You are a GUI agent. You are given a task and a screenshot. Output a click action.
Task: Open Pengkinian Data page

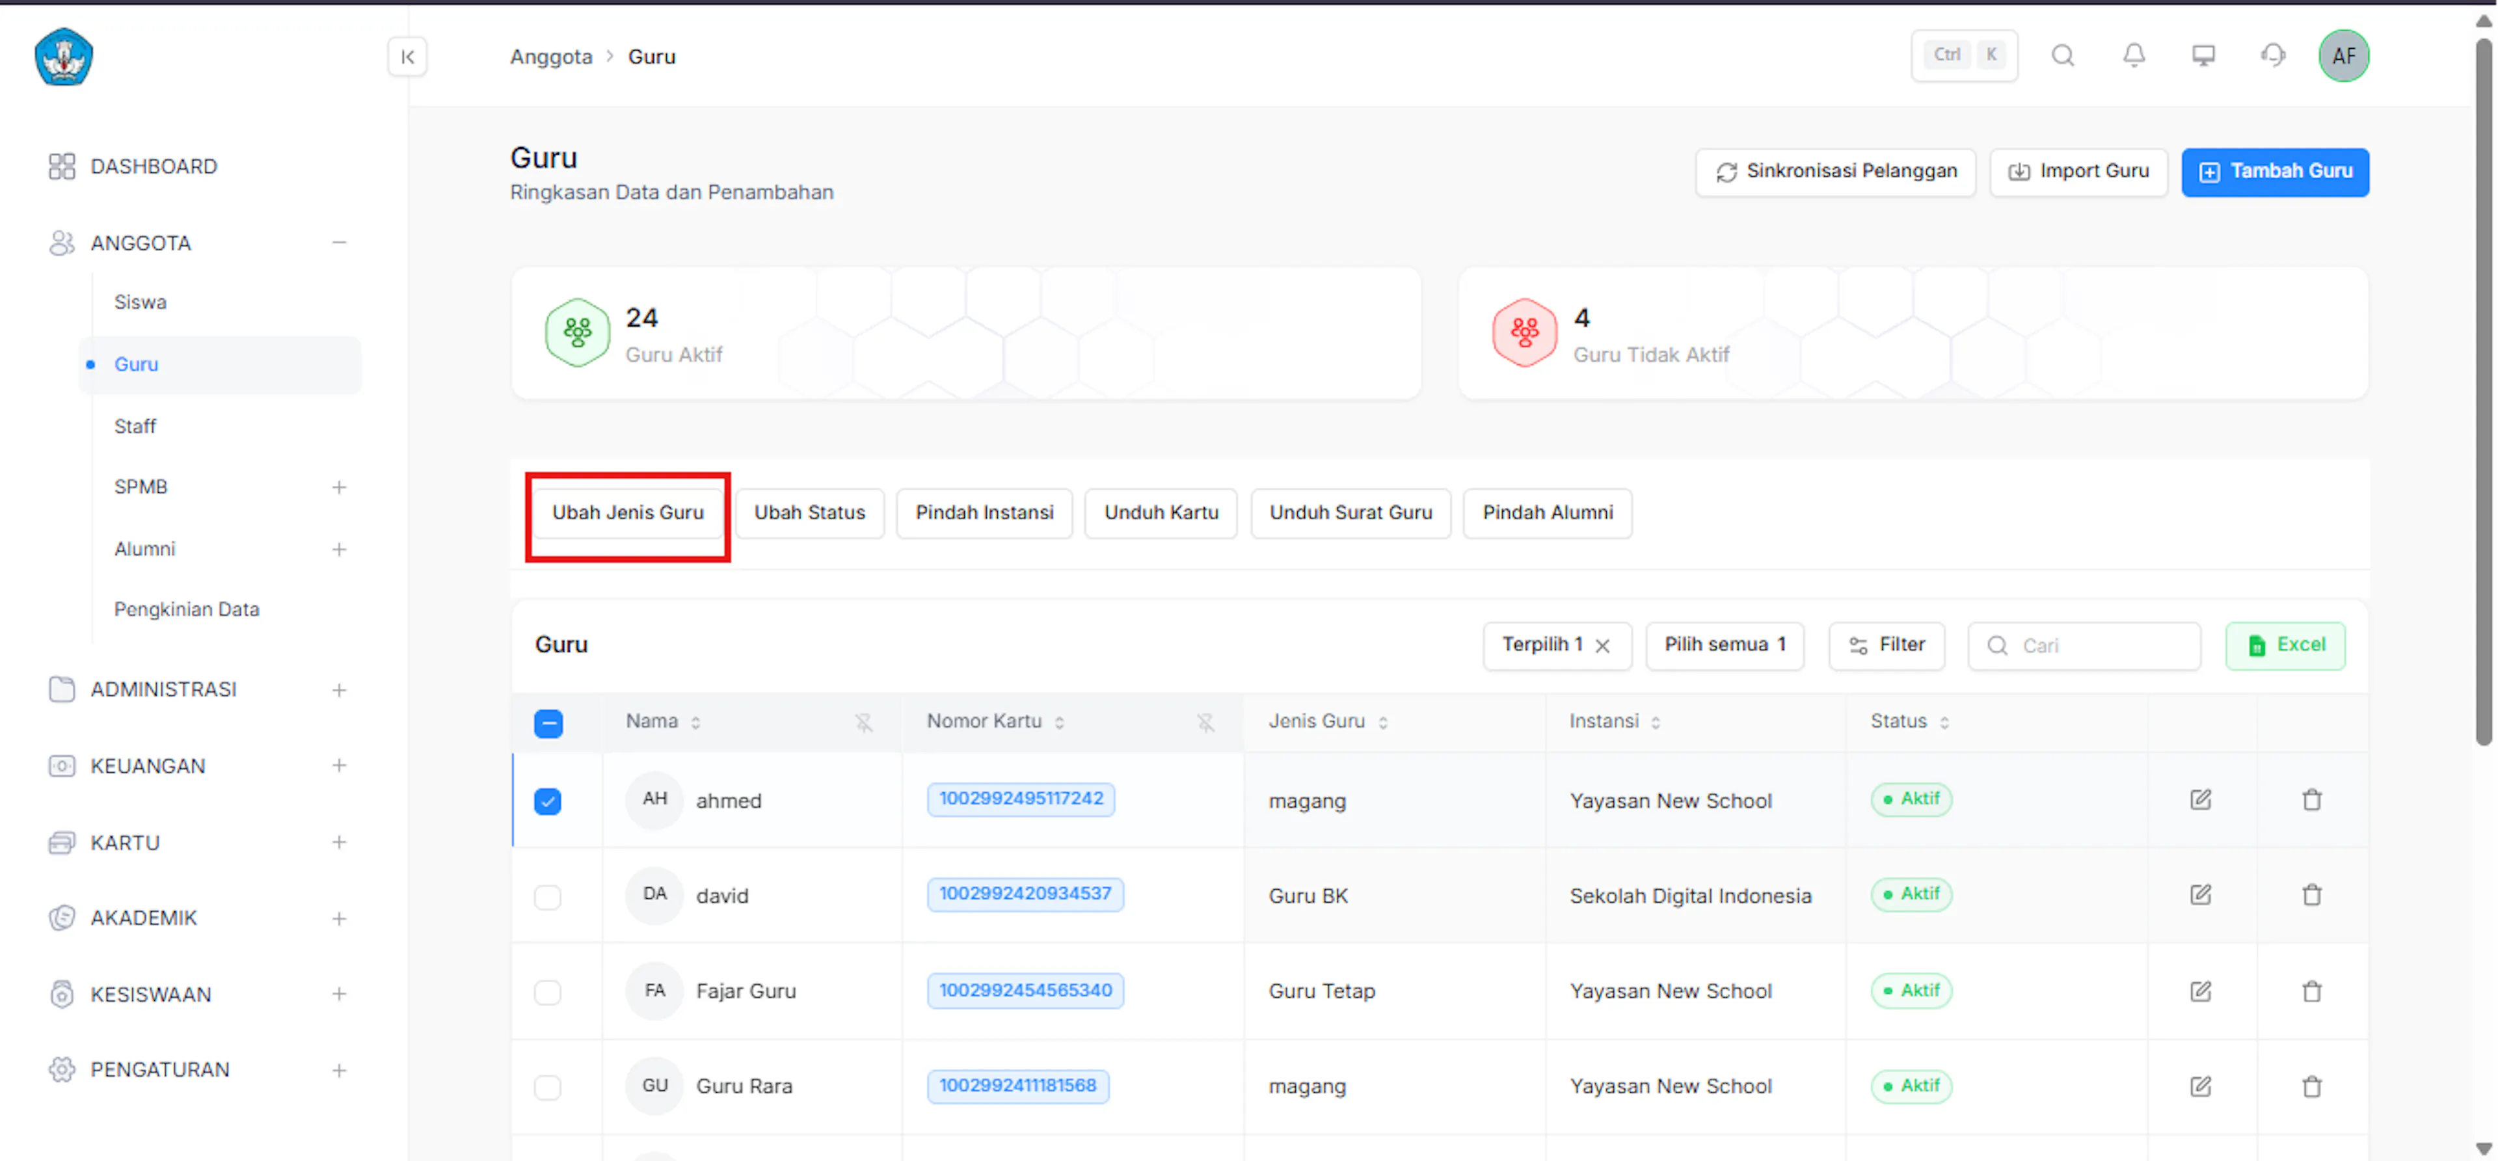(187, 609)
